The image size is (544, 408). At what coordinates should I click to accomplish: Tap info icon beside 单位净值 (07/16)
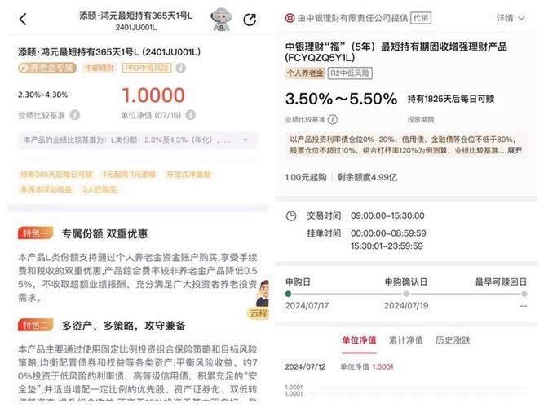191,115
